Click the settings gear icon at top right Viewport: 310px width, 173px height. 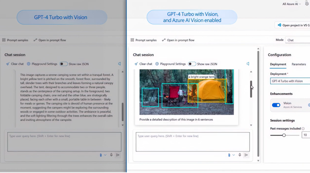click(307, 4)
